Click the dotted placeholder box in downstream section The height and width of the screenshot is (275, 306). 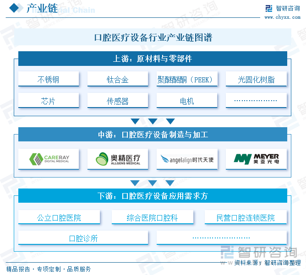click(222, 237)
